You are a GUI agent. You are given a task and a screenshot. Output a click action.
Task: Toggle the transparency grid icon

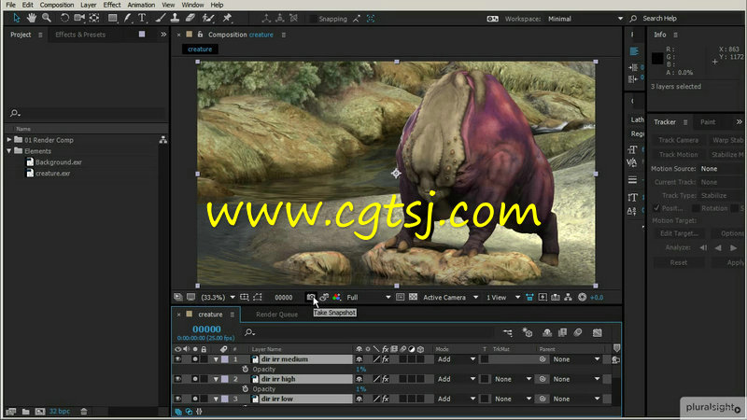click(413, 297)
